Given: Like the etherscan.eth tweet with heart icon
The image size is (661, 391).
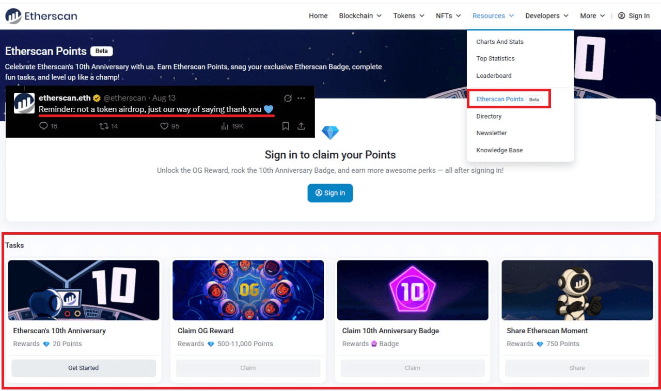Looking at the screenshot, I should (164, 126).
